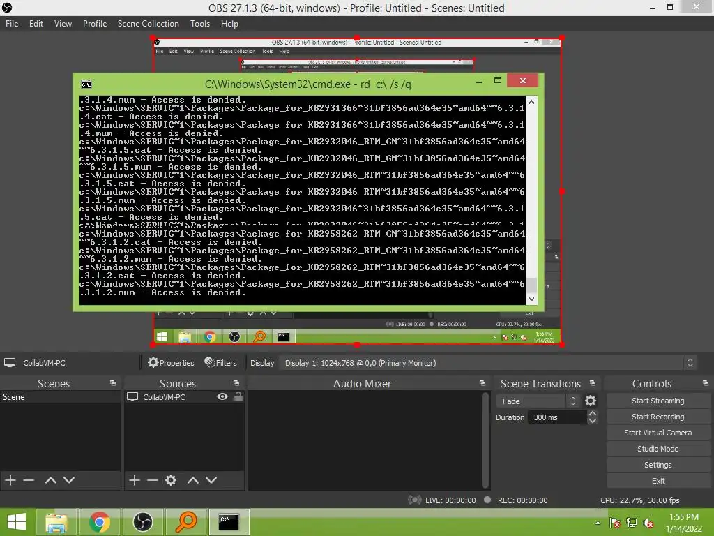The height and width of the screenshot is (536, 714).
Task: Click the Properties gear button
Action: (172, 363)
